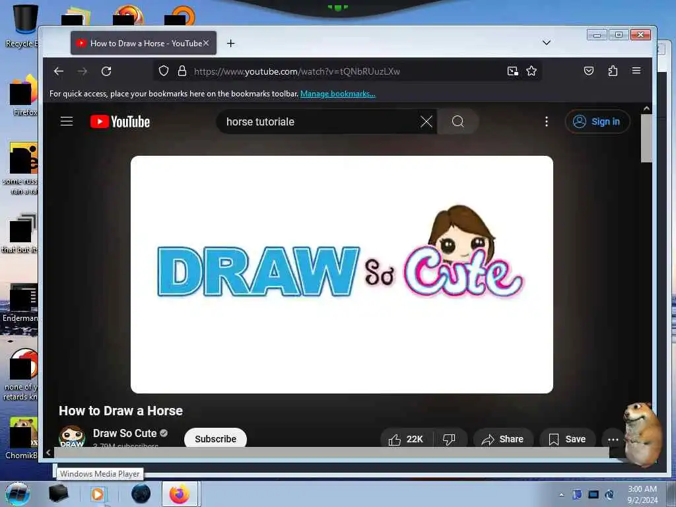Subscribe to Draw So Cute channel
The image size is (676, 507).
pyautogui.click(x=215, y=438)
